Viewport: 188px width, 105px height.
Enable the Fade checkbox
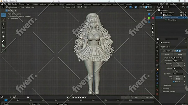pos(174,71)
